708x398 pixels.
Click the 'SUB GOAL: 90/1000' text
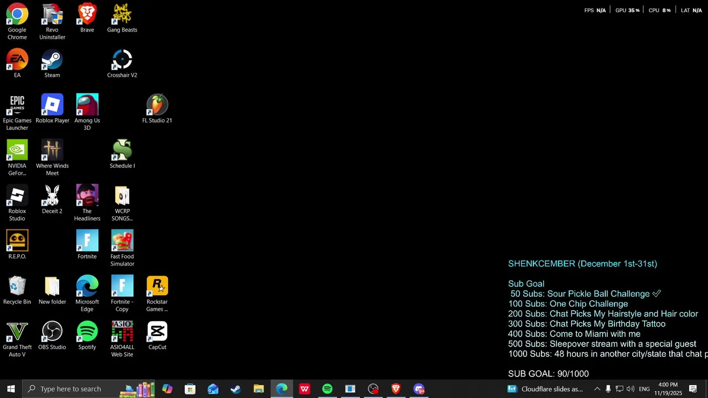548,374
